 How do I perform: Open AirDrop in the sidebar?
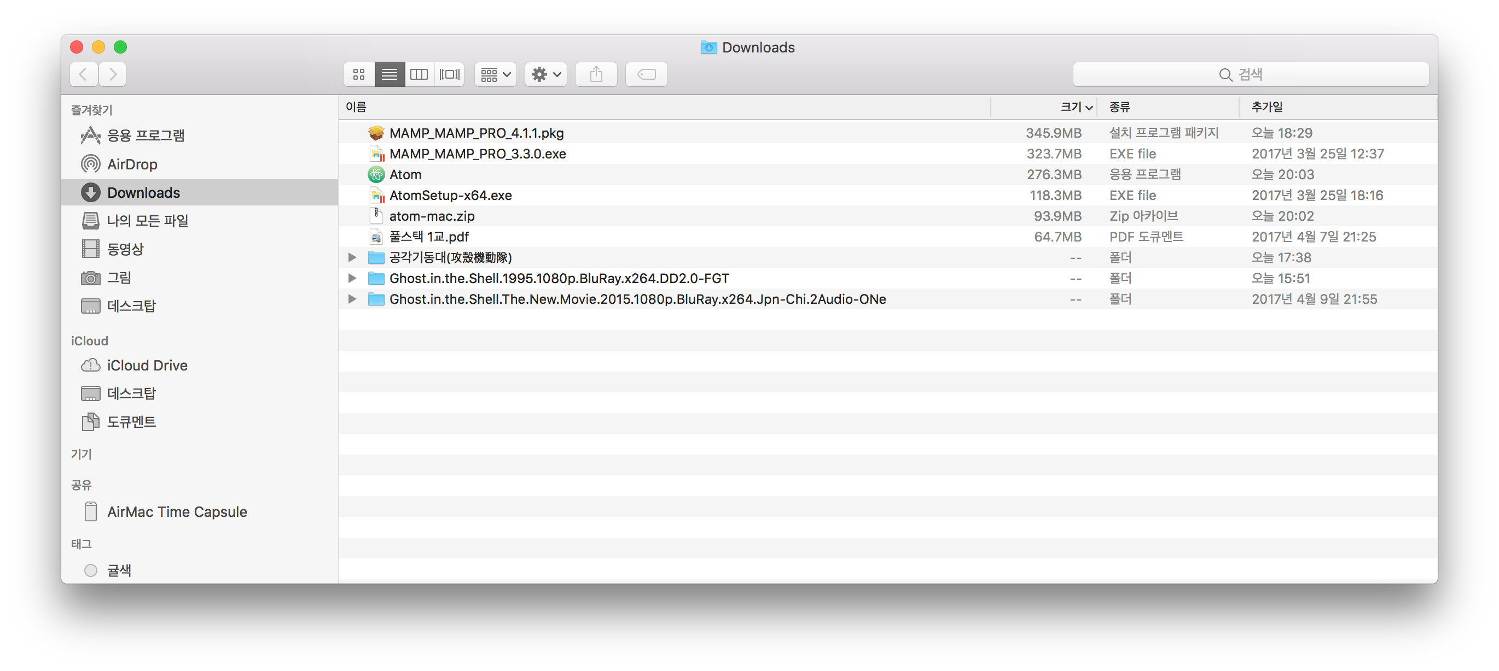pos(200,164)
